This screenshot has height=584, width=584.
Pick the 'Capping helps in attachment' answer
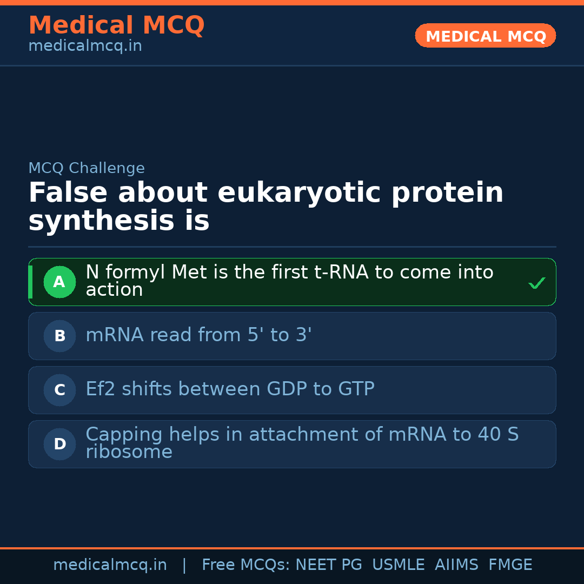tap(302, 443)
